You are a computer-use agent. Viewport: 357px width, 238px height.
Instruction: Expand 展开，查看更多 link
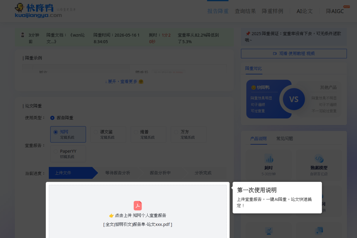pos(124,81)
